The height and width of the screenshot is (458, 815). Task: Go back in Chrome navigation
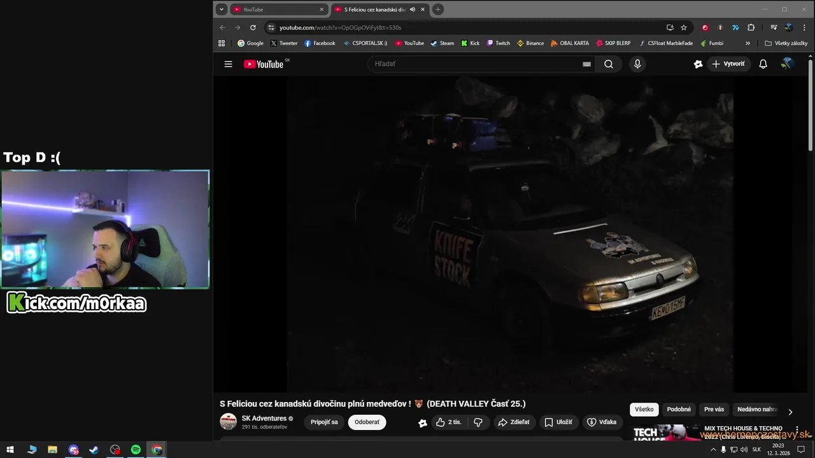click(x=222, y=27)
